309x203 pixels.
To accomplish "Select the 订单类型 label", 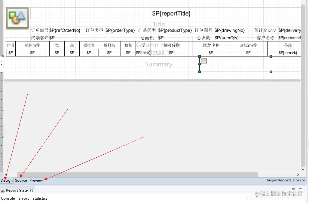I will click(x=94, y=30).
